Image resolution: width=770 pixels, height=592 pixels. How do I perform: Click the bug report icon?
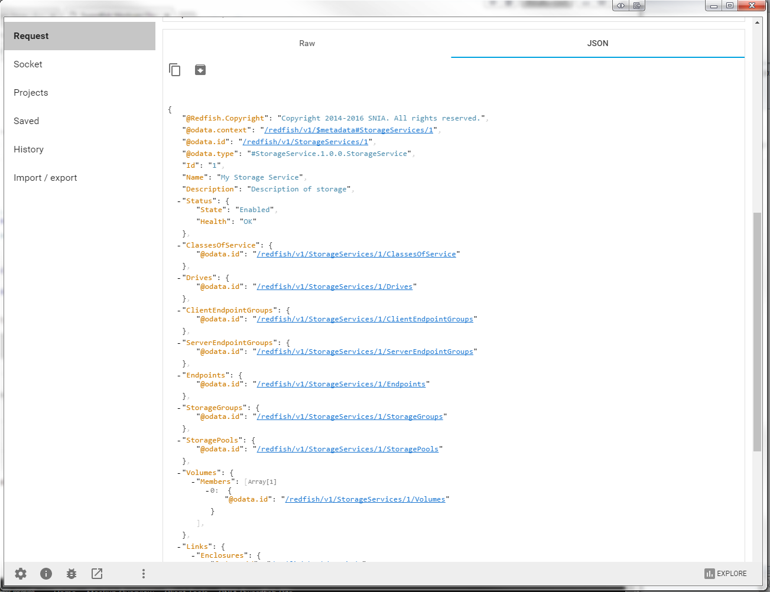[x=72, y=574]
